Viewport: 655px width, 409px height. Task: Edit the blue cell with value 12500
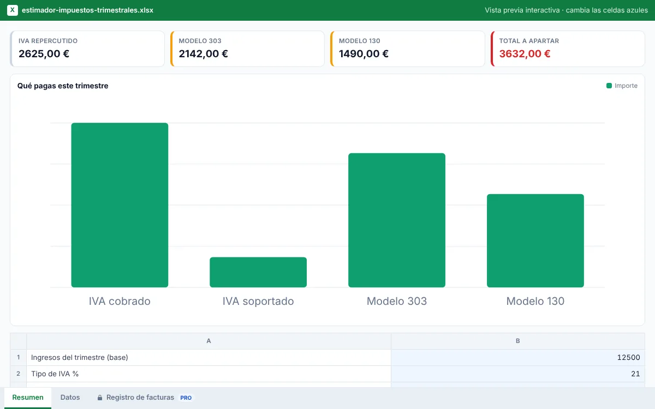[518, 358]
